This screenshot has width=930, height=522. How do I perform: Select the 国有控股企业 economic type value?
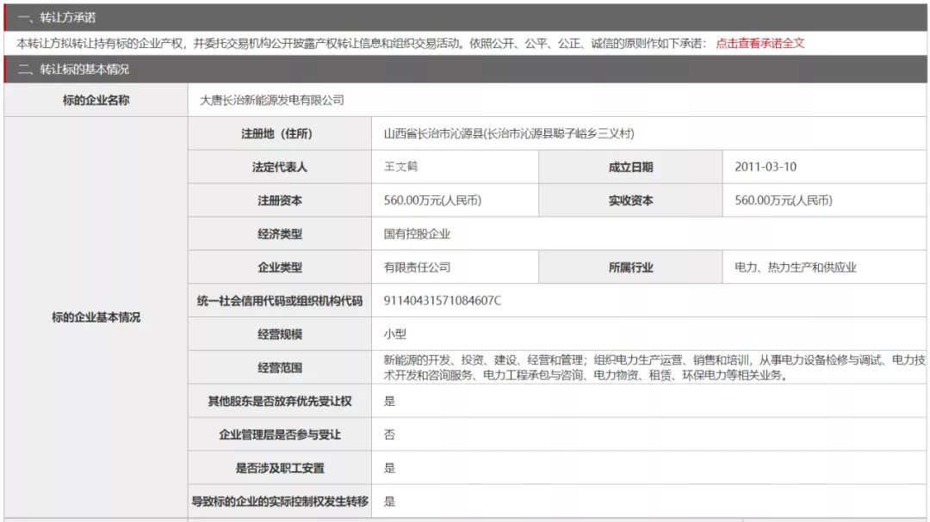click(x=417, y=234)
